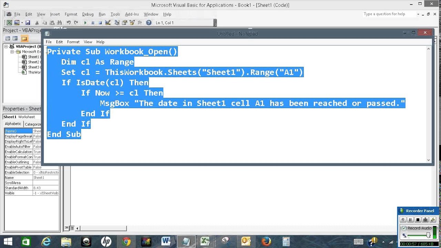Collapse VBAProject tree node
Viewport: 441px width, 248px height.
(x=6, y=46)
